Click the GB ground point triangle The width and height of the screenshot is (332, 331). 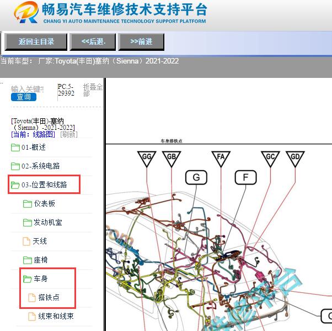tap(172, 159)
